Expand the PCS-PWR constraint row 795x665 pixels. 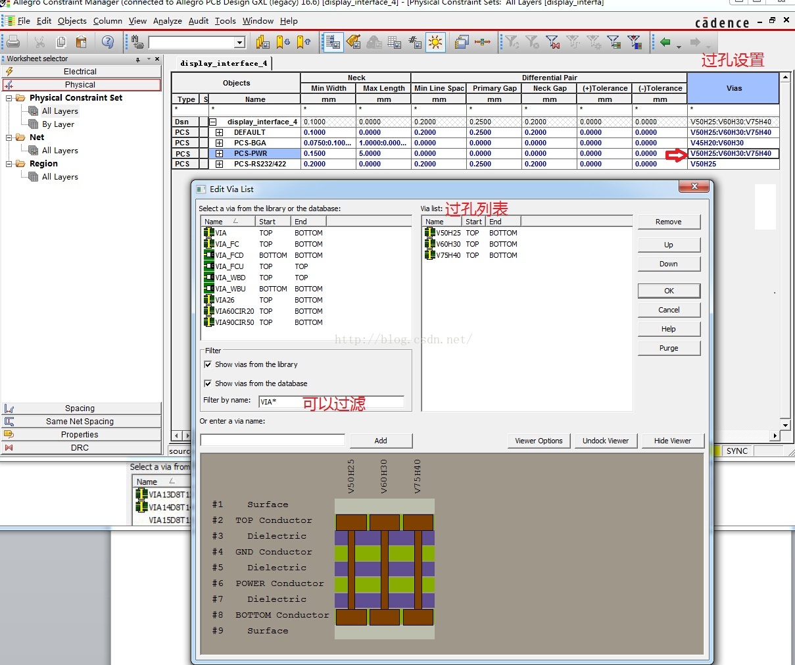coord(219,153)
